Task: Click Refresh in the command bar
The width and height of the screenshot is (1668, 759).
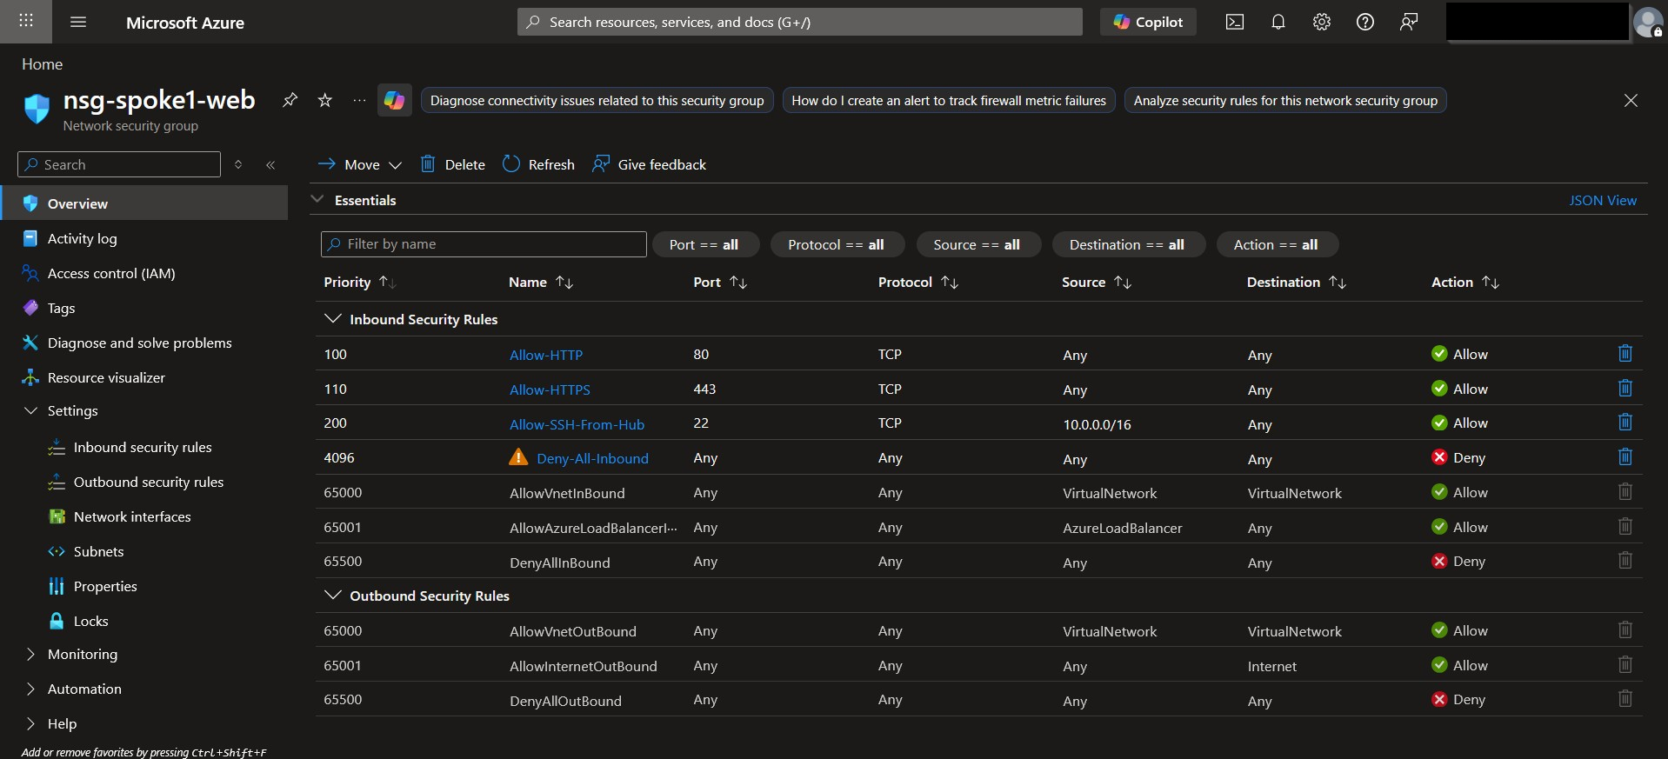Action: 539,164
